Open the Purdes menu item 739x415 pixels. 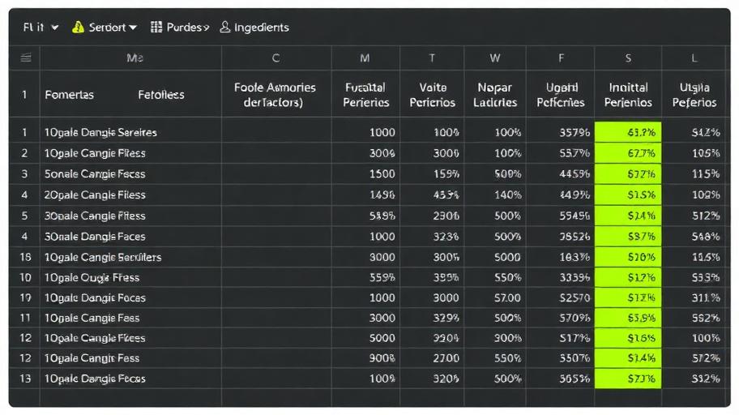pos(184,27)
